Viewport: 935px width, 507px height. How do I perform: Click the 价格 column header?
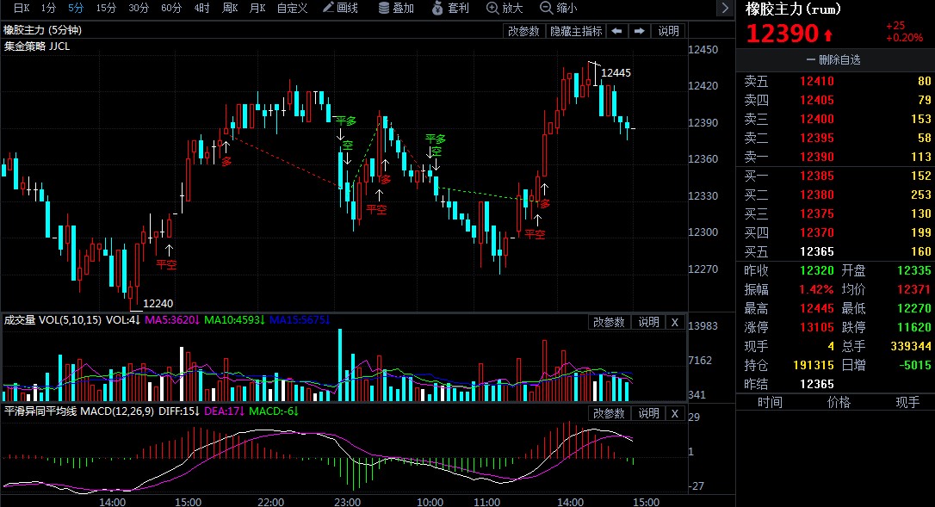tap(839, 403)
